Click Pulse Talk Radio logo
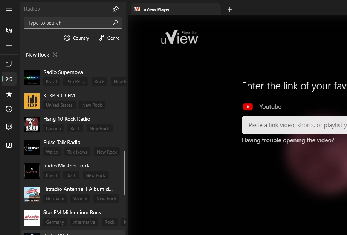The width and height of the screenshot is (347, 235). tap(32, 147)
